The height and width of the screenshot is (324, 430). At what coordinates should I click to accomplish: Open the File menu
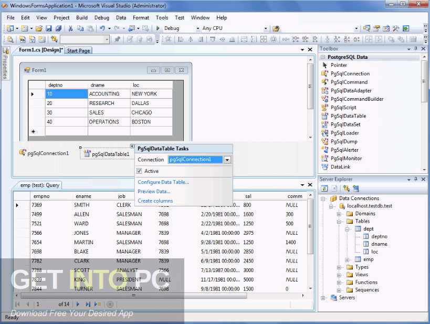click(11, 17)
